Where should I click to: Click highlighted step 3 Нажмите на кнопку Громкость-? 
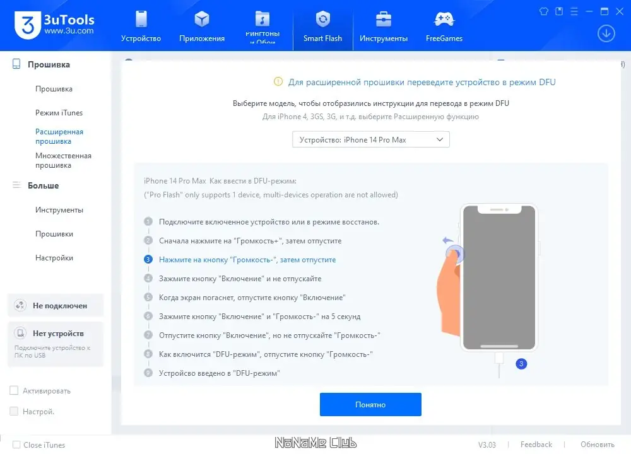(247, 260)
